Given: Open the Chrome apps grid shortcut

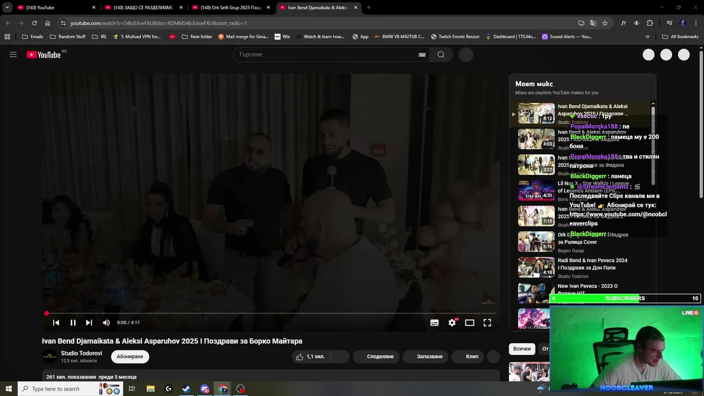Looking at the screenshot, I should 7,37.
